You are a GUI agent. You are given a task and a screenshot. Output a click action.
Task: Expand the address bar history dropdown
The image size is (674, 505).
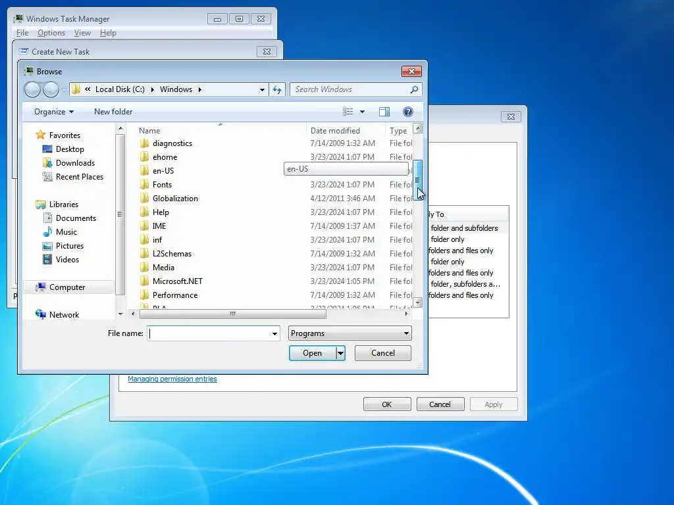pyautogui.click(x=262, y=89)
